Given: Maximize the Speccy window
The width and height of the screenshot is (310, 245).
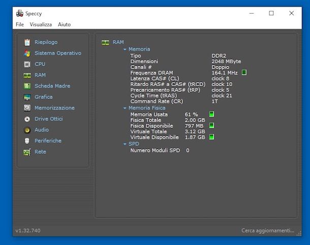Looking at the screenshot, I should (x=271, y=13).
